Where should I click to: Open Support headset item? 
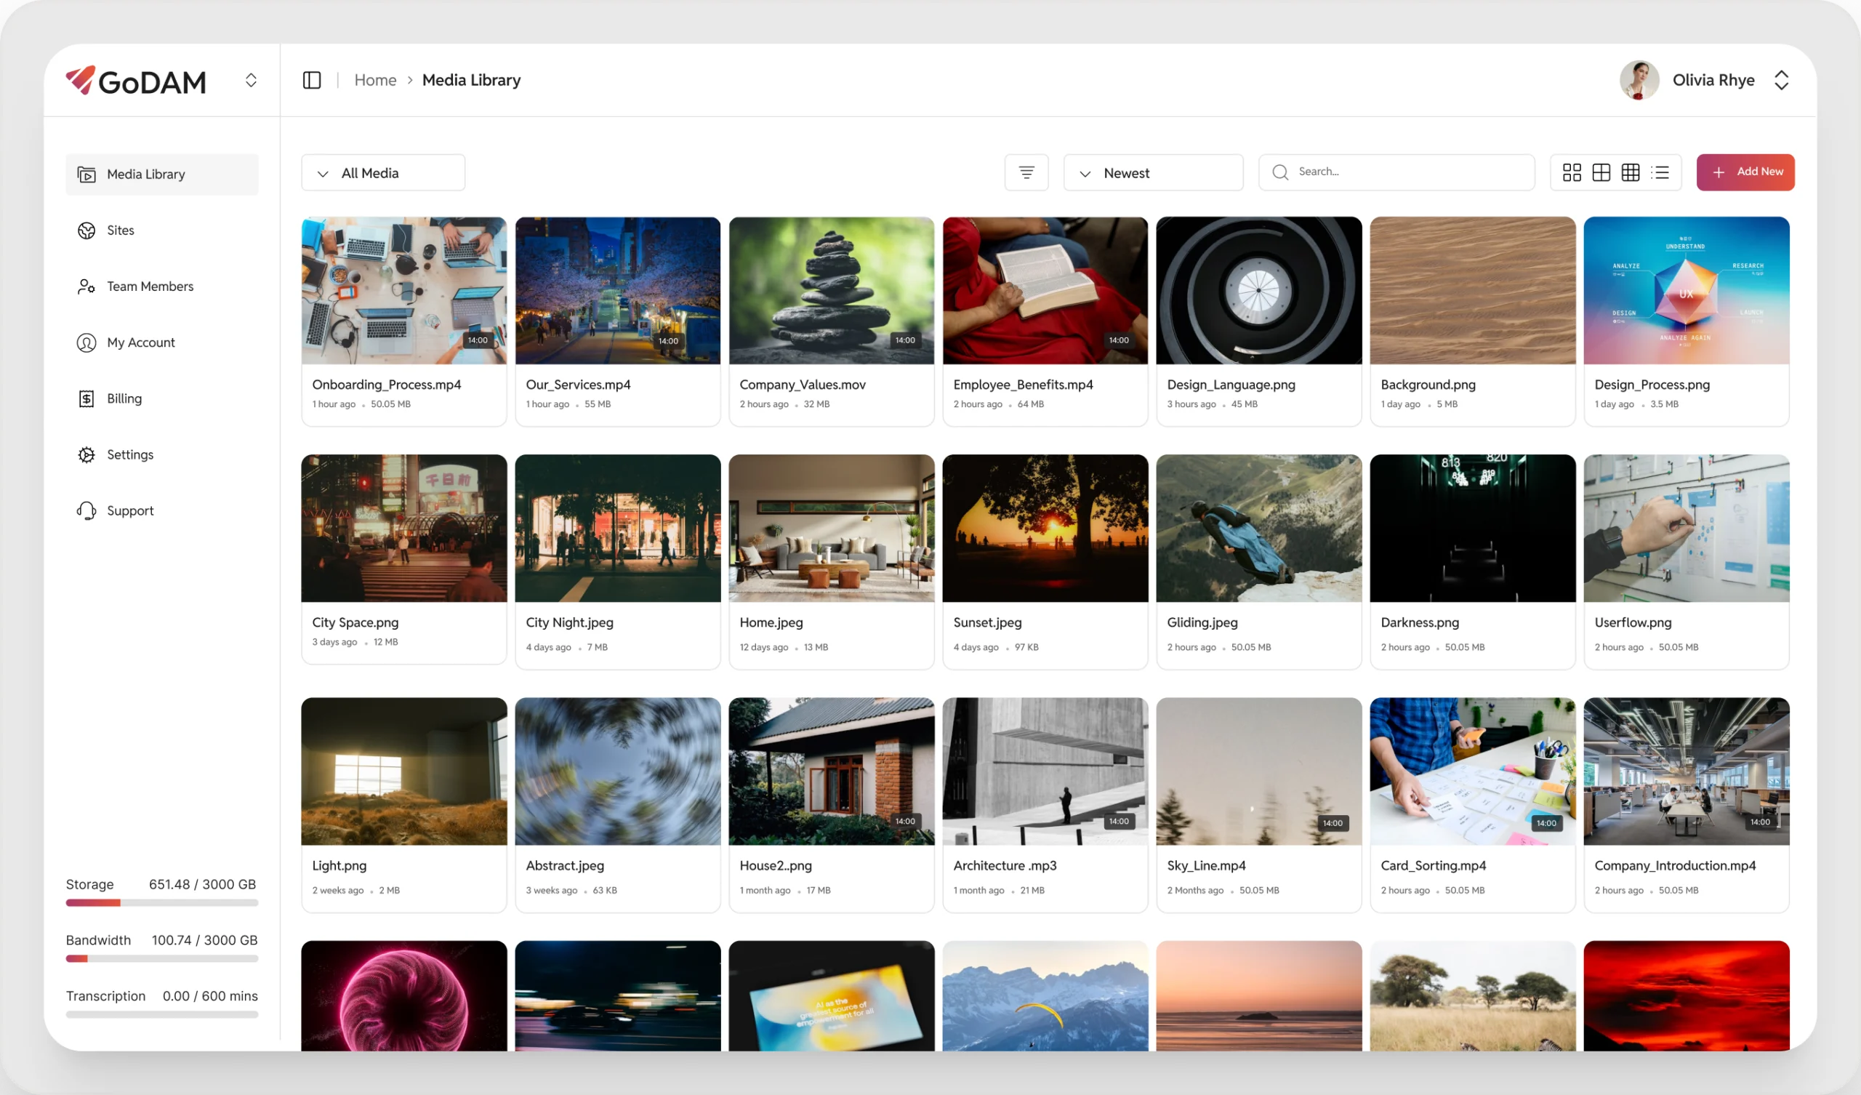click(129, 510)
